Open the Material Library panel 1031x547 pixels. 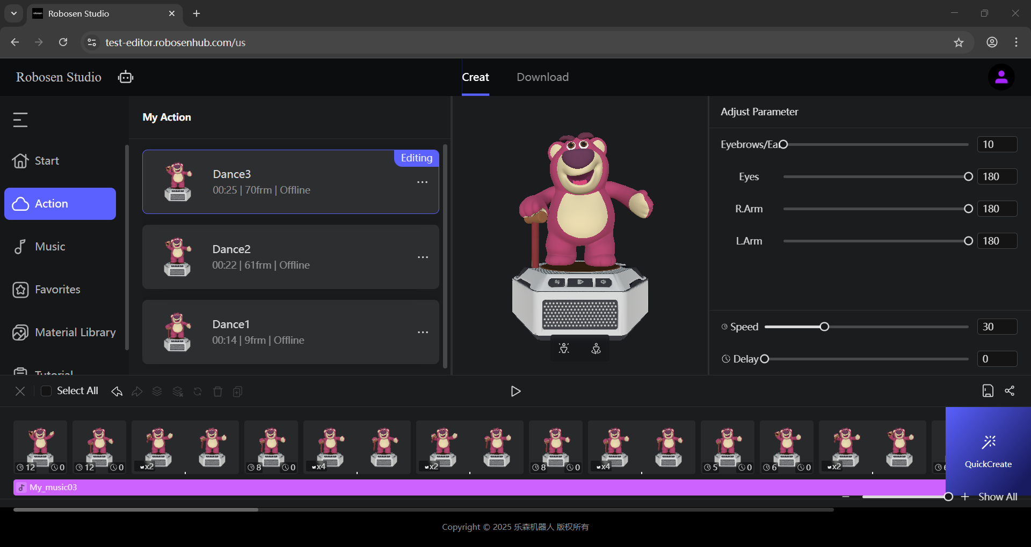(x=75, y=332)
